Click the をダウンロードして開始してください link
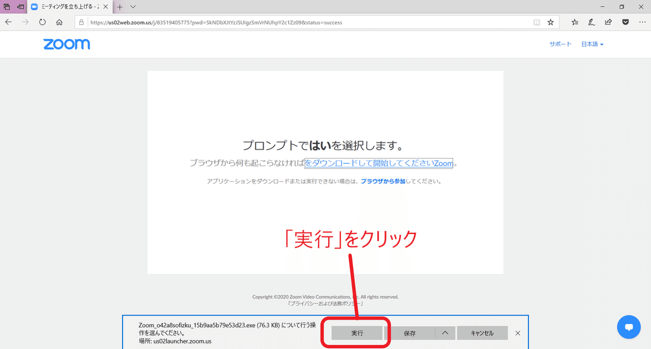Image resolution: width=651 pixels, height=349 pixels. [379, 163]
